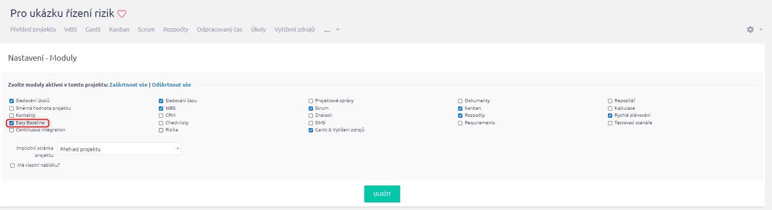Open the Vytížení zdrojů tab
Screen dimensions: 772x210
coord(295,29)
